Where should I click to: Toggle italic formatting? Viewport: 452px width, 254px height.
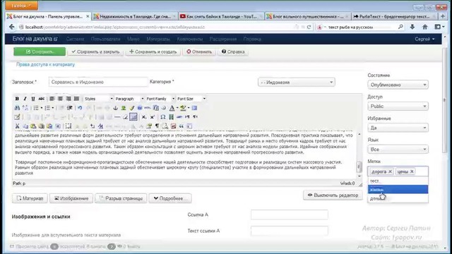point(25,99)
